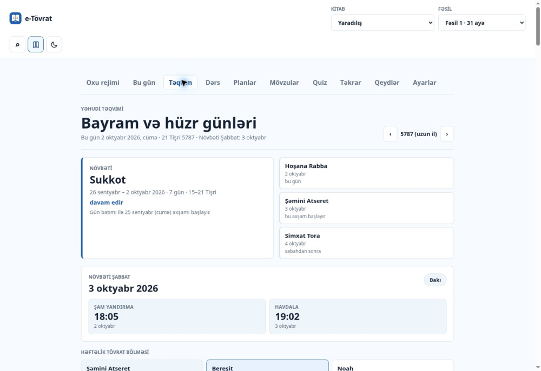The height and width of the screenshot is (371, 541).
Task: Open the Qeydlər tab
Action: pos(387,83)
